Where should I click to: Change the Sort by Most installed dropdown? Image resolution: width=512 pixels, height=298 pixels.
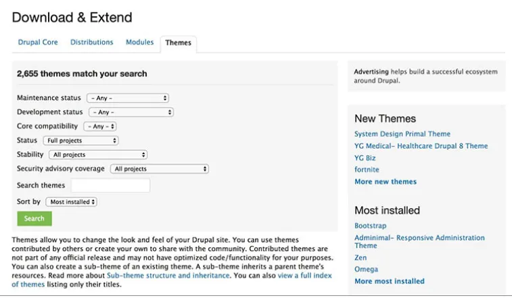(x=72, y=202)
